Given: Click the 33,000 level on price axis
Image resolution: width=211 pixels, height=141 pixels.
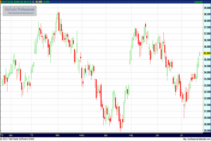Looking at the screenshot, I should coord(206,86).
